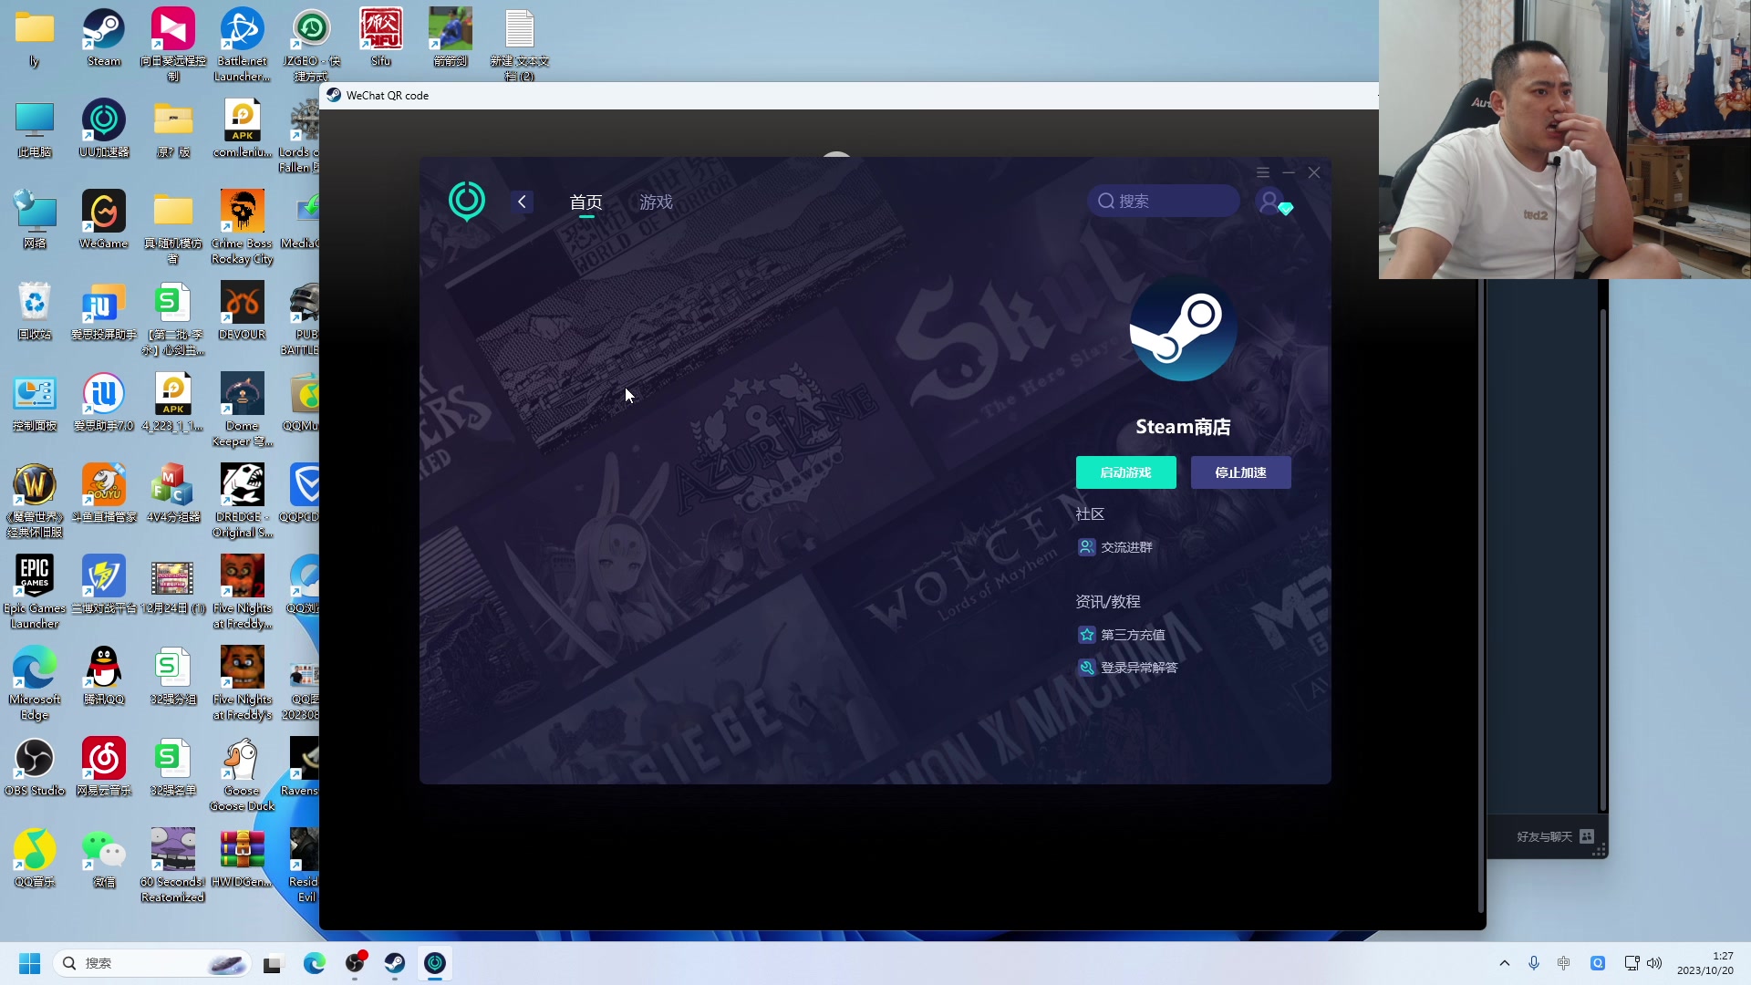Viewport: 1751px width, 985px height.
Task: Open the clock showing 1:27 2023/10/20
Action: [1704, 963]
